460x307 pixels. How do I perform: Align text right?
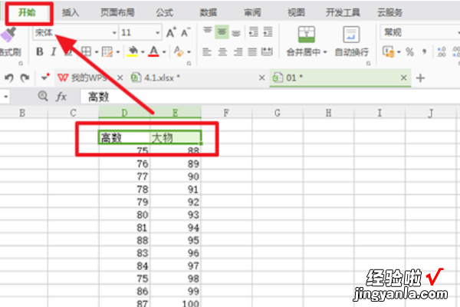pos(238,52)
